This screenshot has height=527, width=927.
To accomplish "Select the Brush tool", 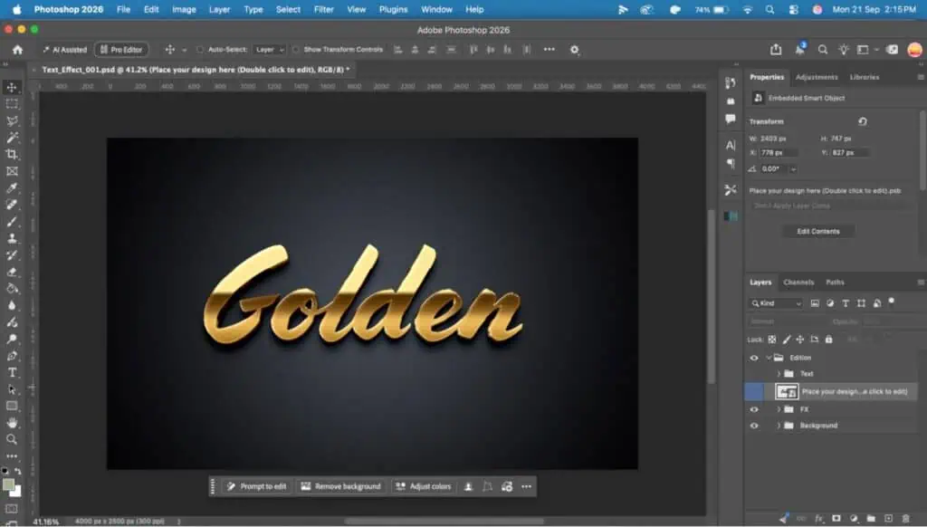I will [12, 222].
